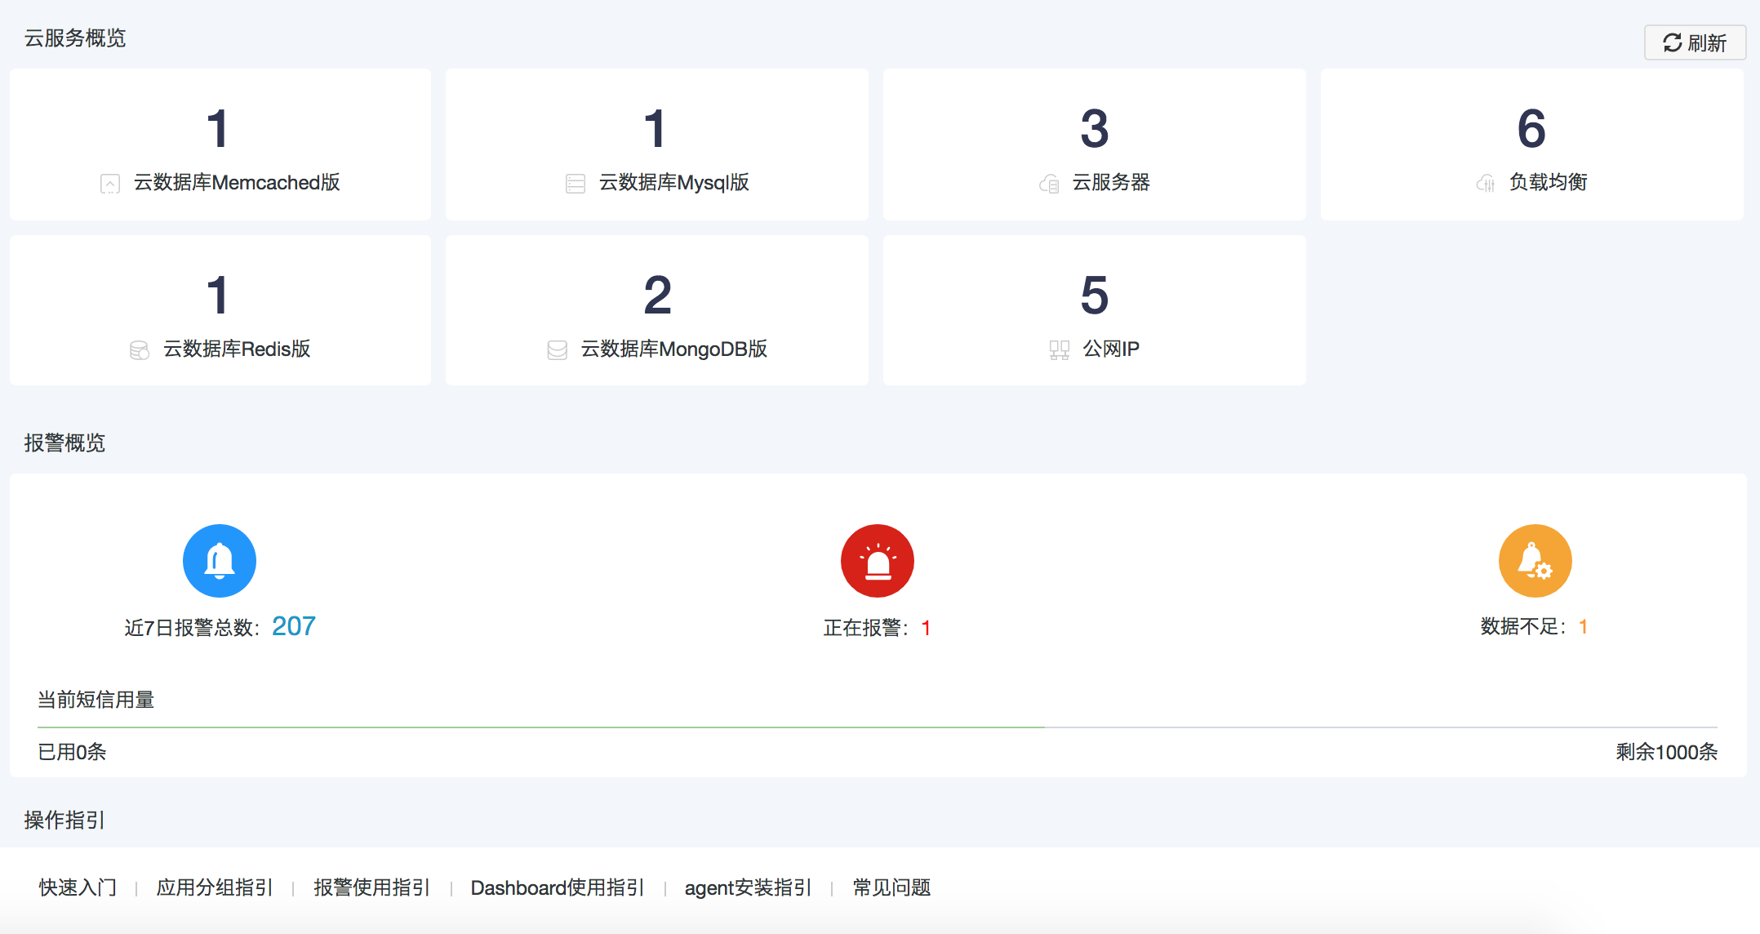Click the Mysql database icon
1760x934 pixels.
pos(576,184)
